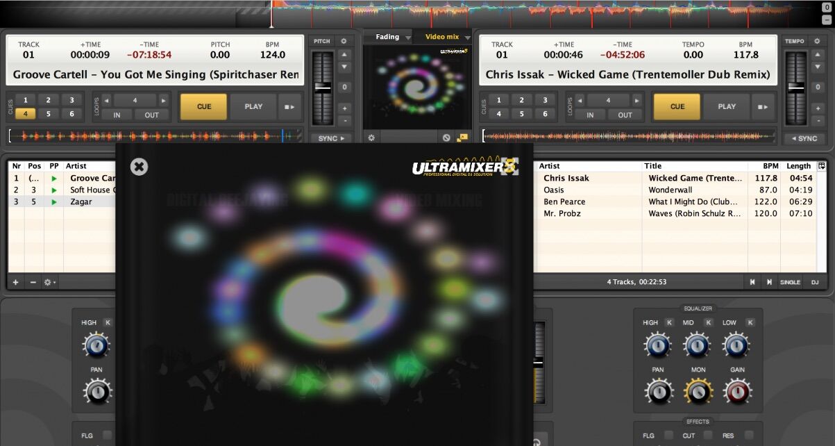Reset right deck tempo to zero
The height and width of the screenshot is (446, 835).
pos(818,88)
